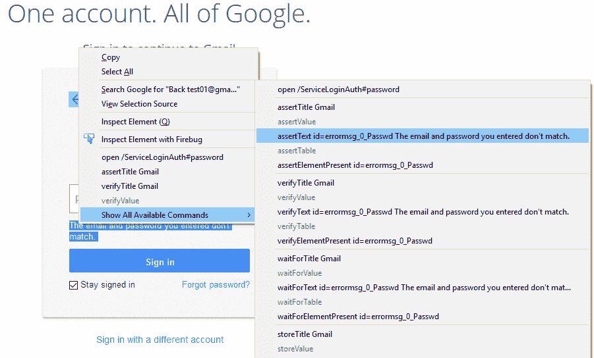Select verifyText id=errormsg_0_Passwd command
Viewport: 594px width, 358px height.
pyautogui.click(x=423, y=212)
